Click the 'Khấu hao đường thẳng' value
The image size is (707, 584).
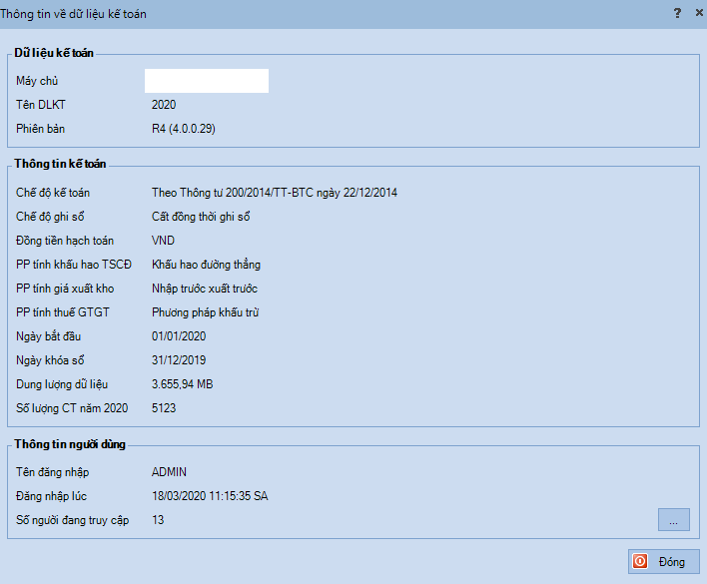pyautogui.click(x=206, y=265)
